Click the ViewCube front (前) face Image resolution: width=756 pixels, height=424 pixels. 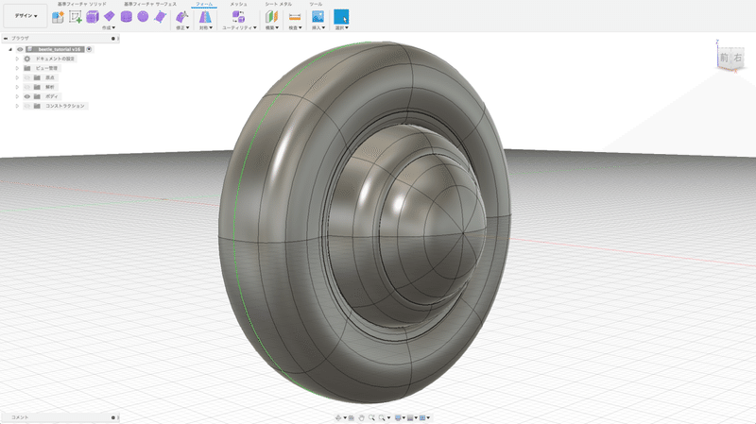(x=724, y=58)
